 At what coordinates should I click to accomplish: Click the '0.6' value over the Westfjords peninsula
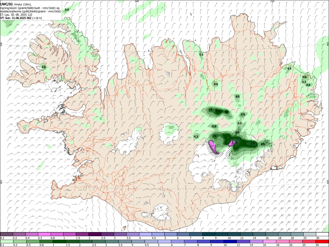(44, 67)
